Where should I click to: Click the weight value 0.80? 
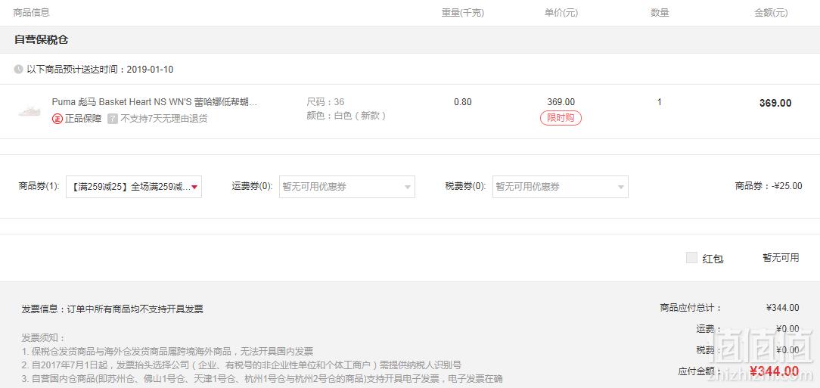click(463, 102)
